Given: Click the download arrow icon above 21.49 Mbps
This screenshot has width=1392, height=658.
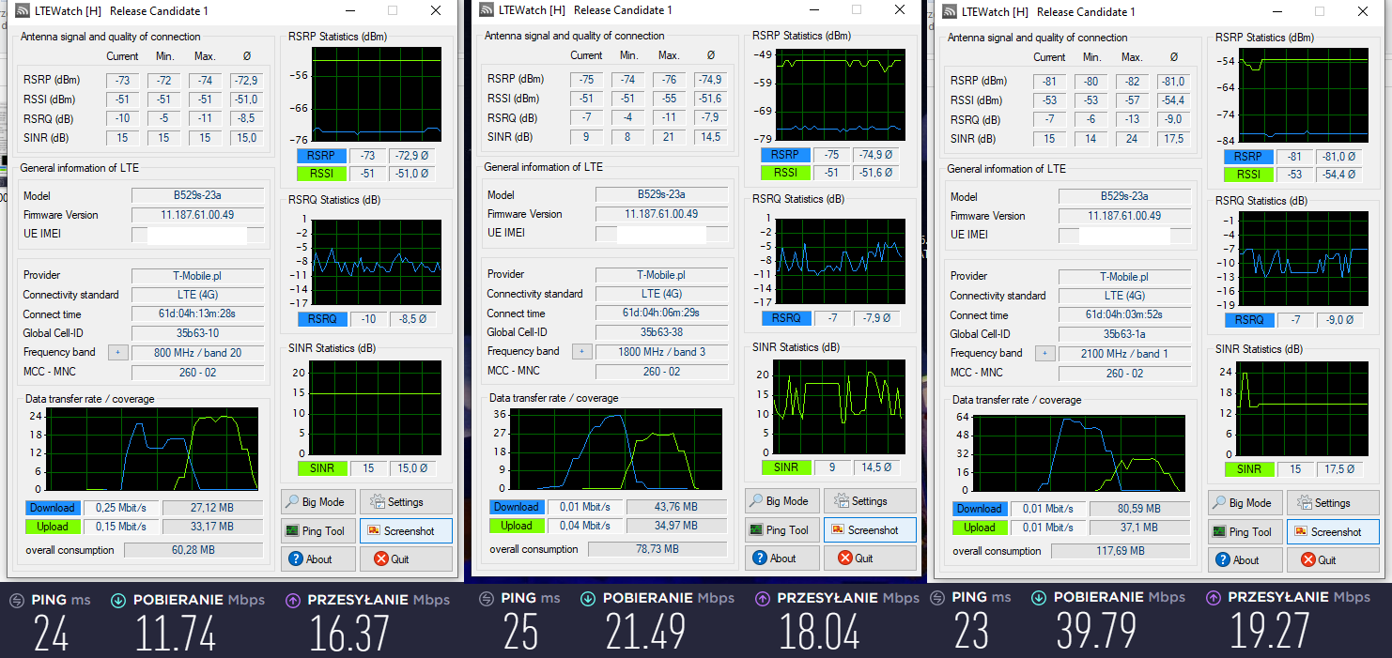Looking at the screenshot, I should 588,599.
